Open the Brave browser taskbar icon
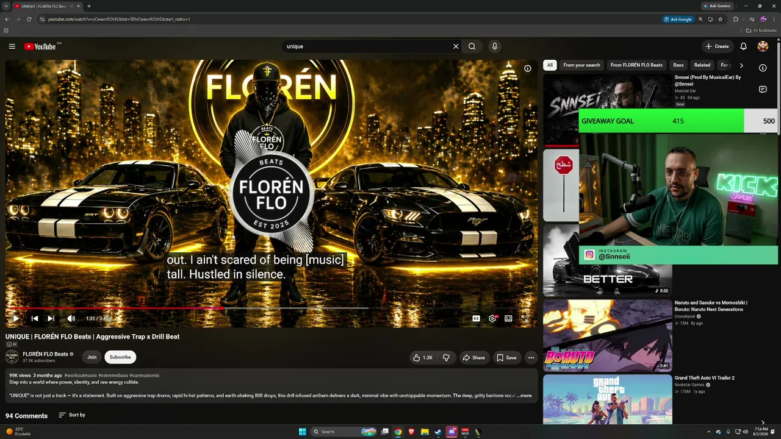This screenshot has height=439, width=781. (x=411, y=432)
